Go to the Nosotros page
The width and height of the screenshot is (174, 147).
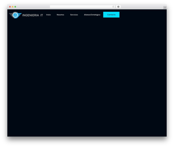[x=60, y=15]
